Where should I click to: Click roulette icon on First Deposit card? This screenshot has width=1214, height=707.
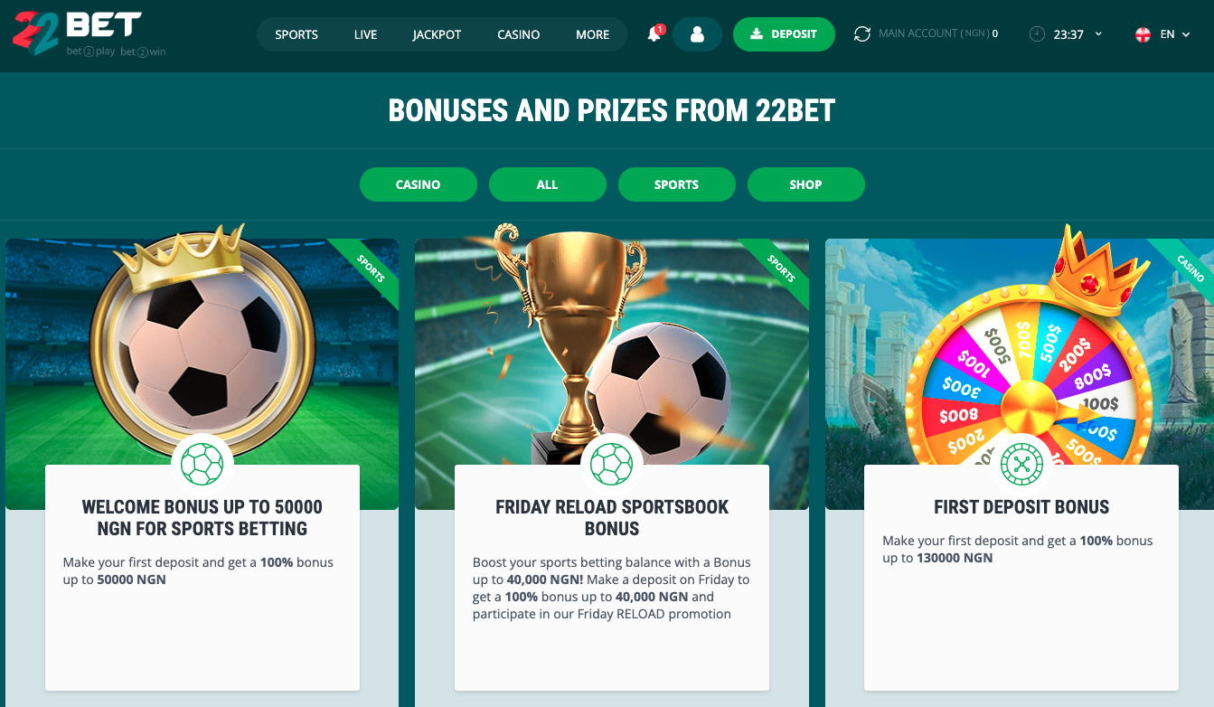point(1021,465)
